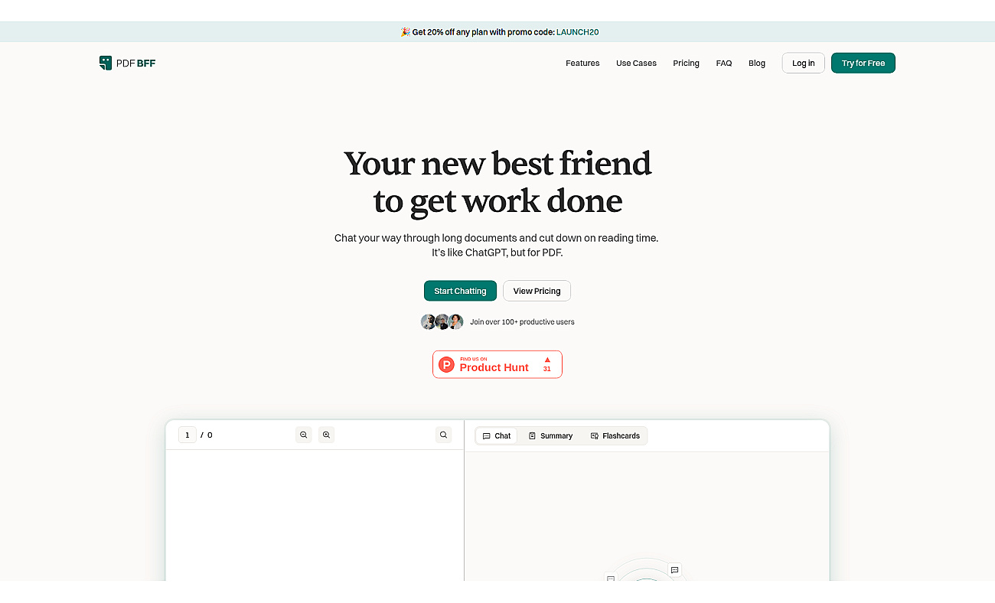
Task: Open search in the PDF viewer
Action: pyautogui.click(x=444, y=435)
